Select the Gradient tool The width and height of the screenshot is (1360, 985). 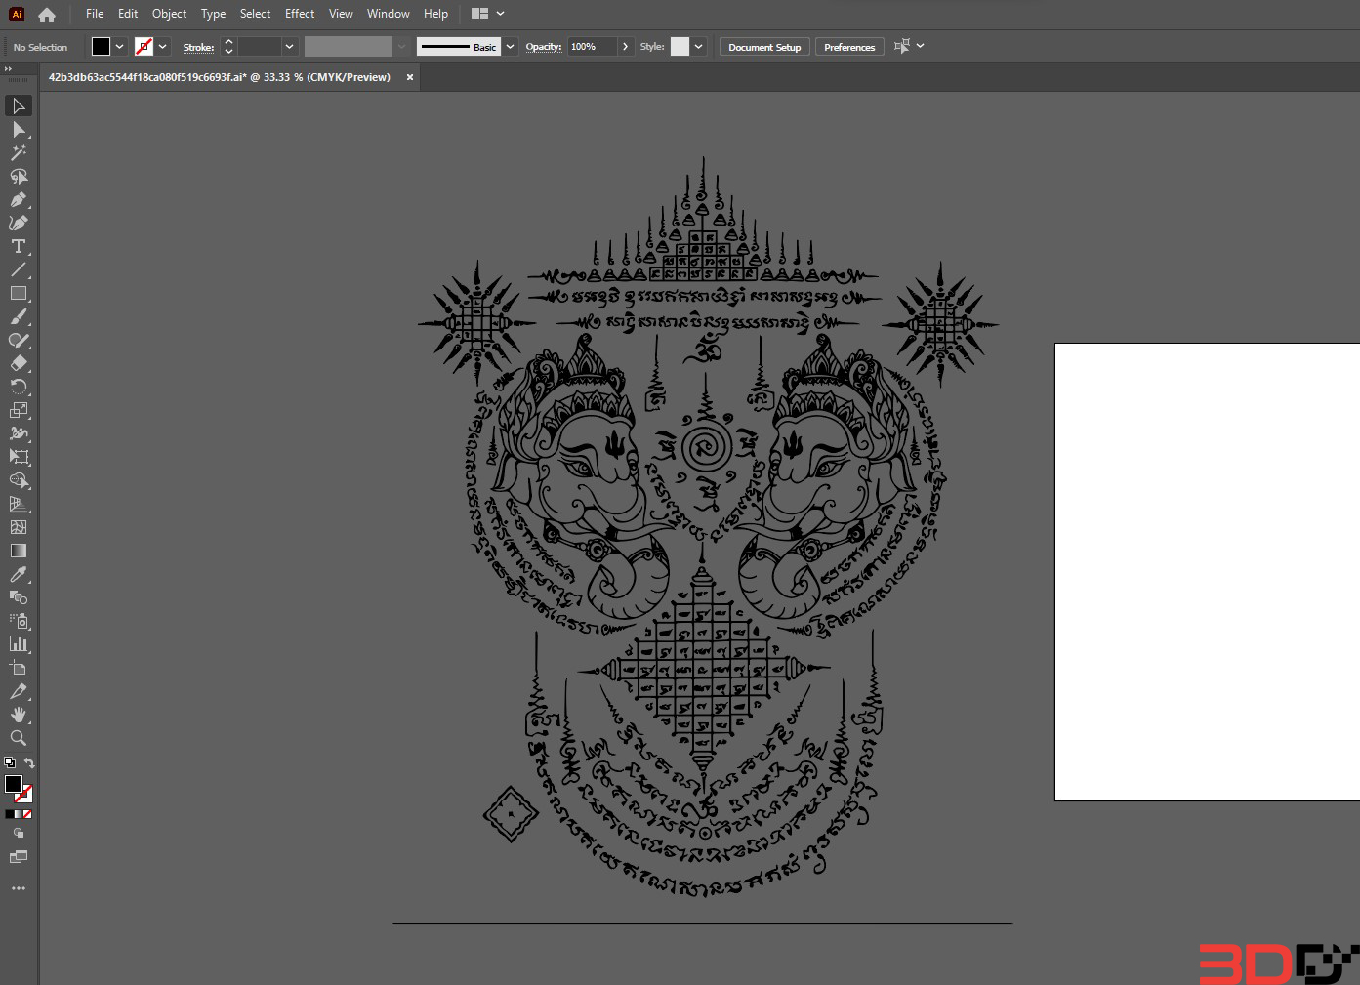pos(19,551)
